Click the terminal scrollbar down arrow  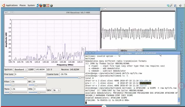[179, 103]
